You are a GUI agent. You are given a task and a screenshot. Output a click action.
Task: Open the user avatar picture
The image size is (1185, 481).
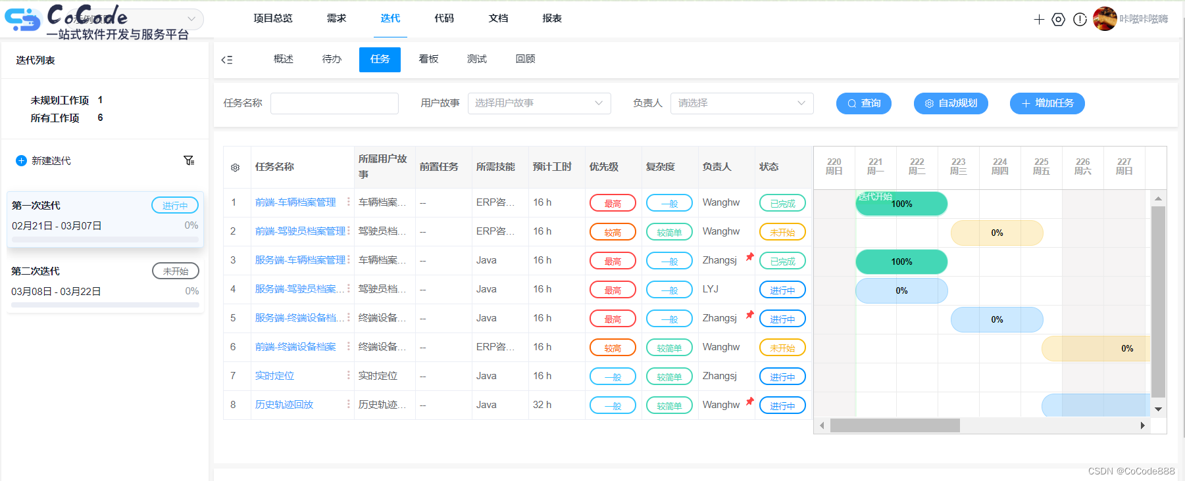click(1105, 18)
